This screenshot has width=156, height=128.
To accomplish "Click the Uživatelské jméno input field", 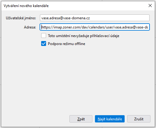I will tap(95, 18).
